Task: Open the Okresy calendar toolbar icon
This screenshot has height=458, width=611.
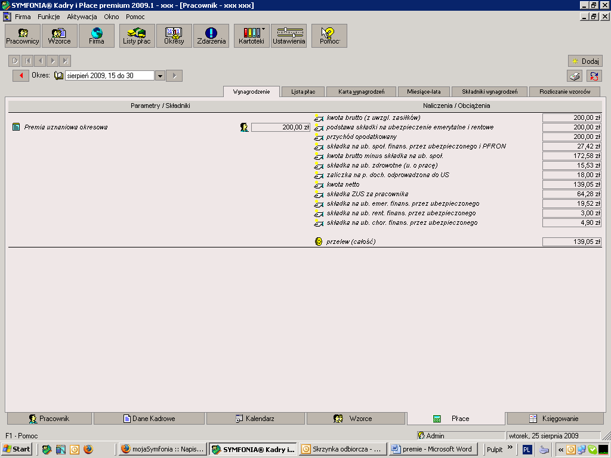Action: click(x=174, y=36)
